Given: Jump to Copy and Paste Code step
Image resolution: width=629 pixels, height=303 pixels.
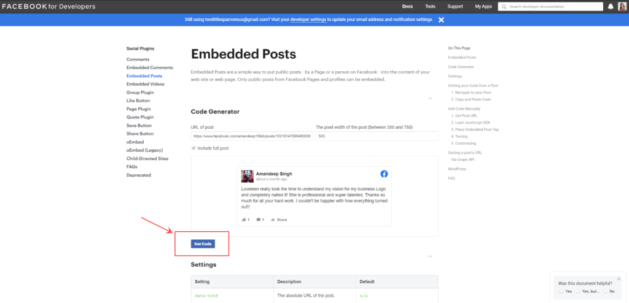Looking at the screenshot, I should (x=471, y=99).
